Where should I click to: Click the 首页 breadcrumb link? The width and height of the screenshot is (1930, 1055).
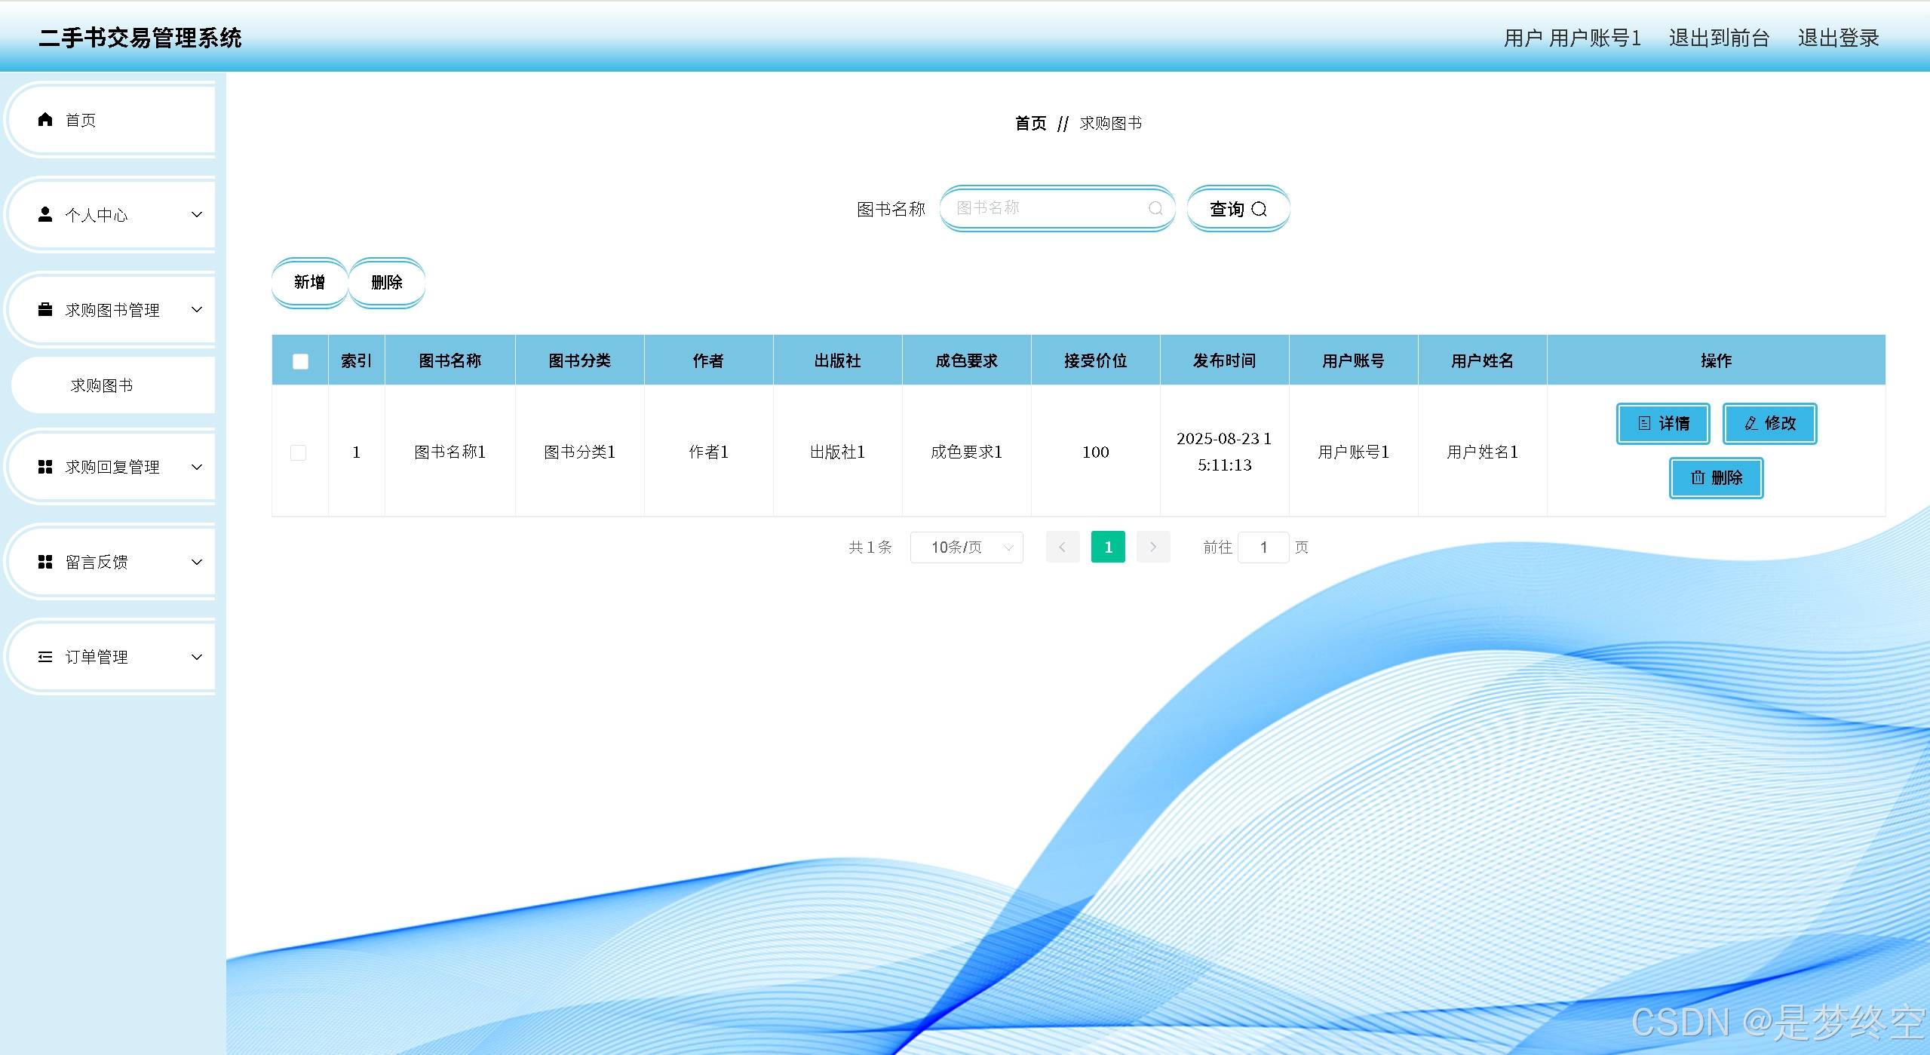1030,123
